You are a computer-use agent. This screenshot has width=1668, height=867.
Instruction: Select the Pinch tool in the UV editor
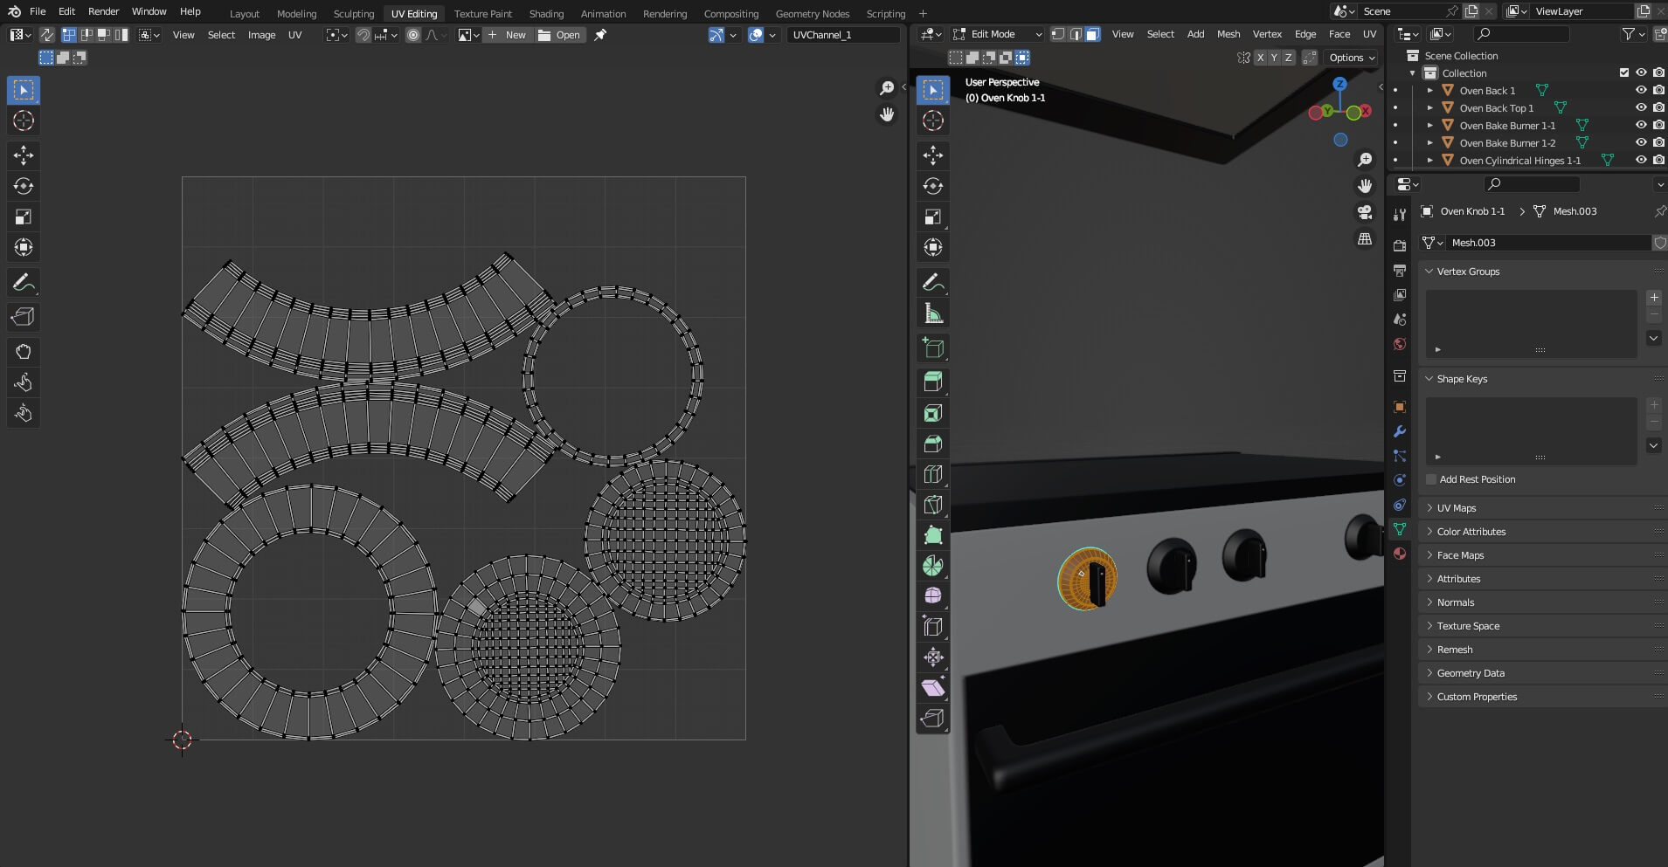(24, 413)
